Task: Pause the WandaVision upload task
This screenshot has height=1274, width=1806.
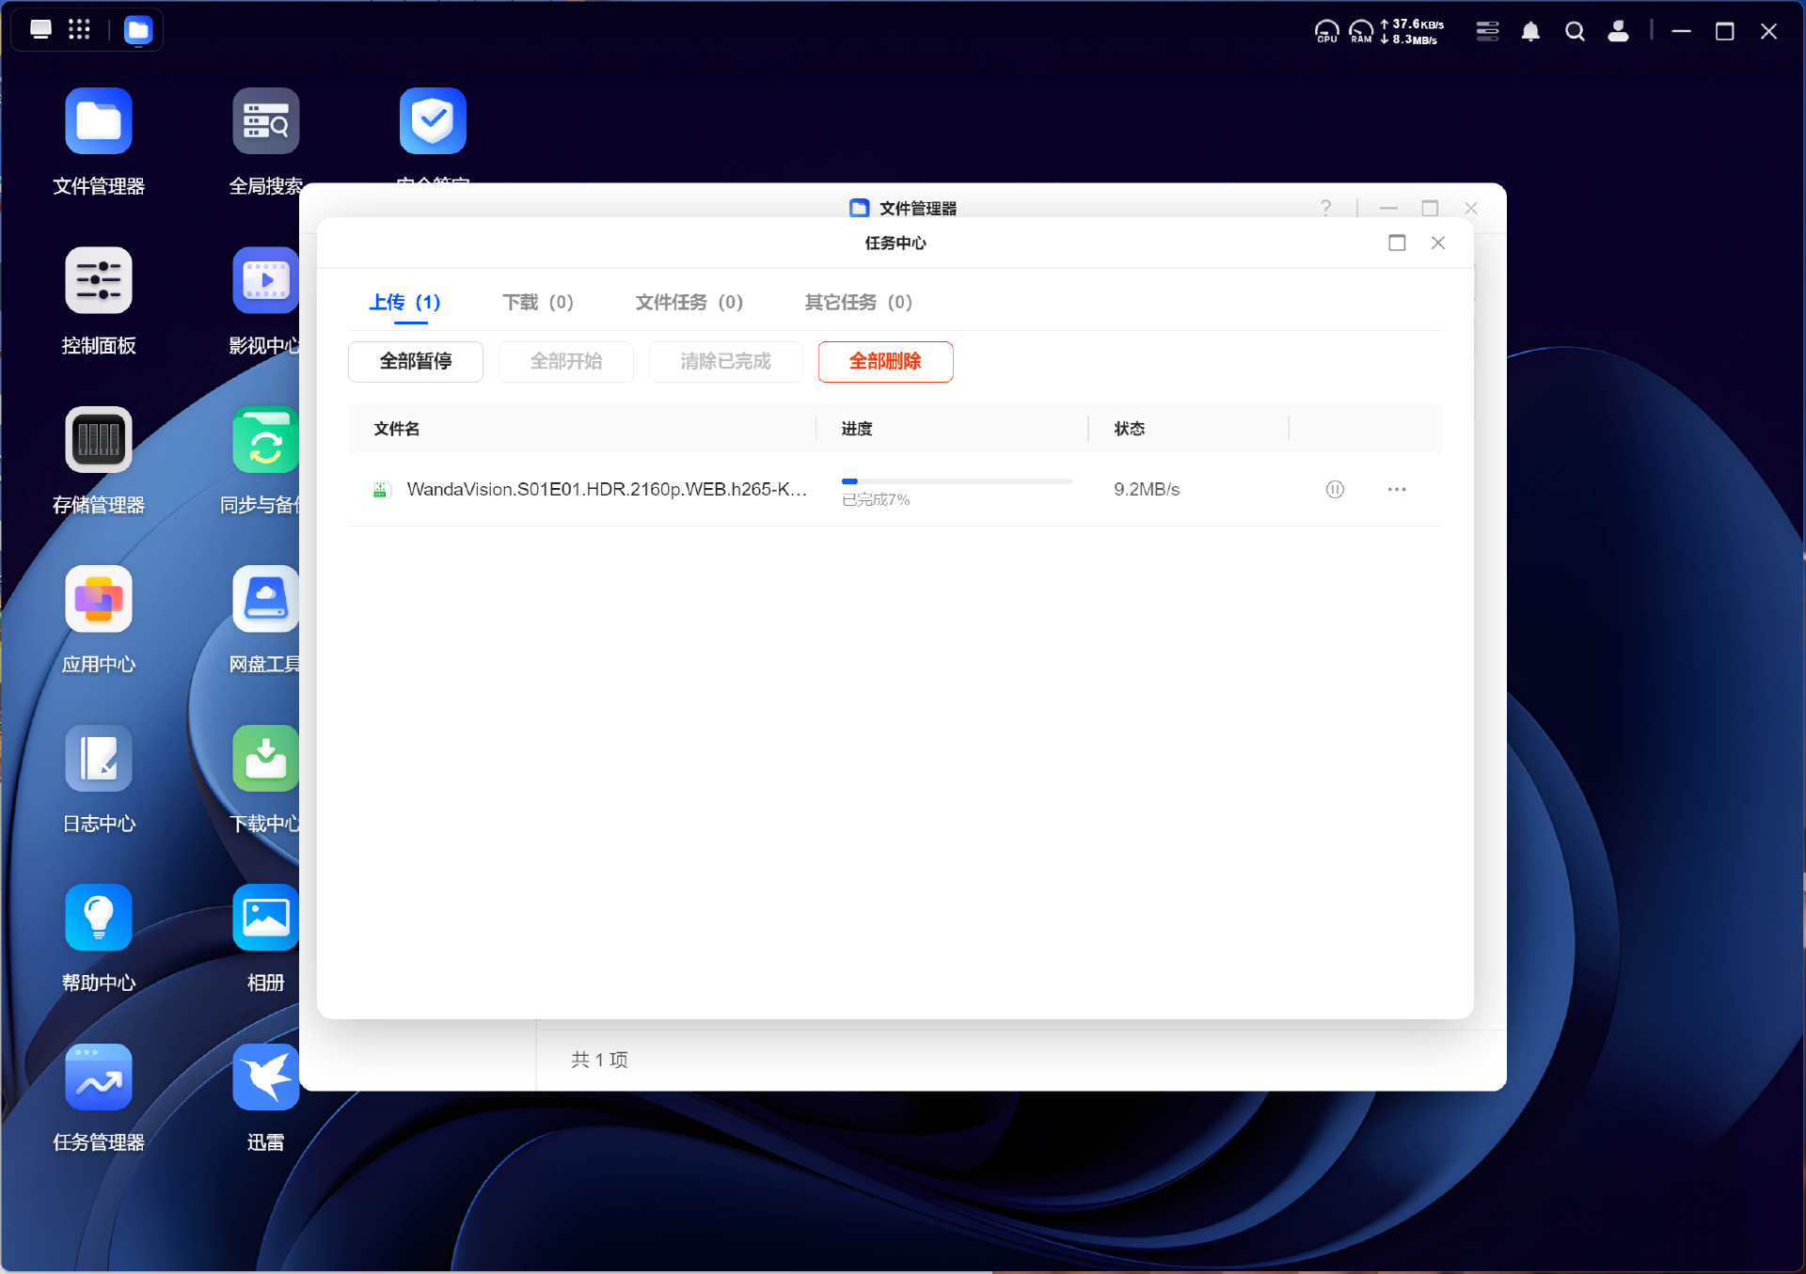Action: pyautogui.click(x=1335, y=490)
